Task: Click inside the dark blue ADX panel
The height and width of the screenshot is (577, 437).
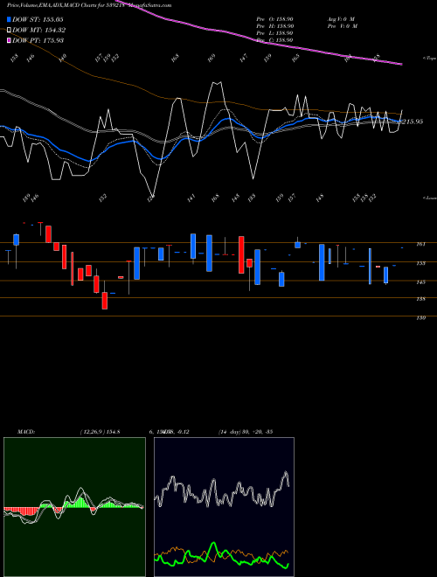Action: pyautogui.click(x=224, y=507)
